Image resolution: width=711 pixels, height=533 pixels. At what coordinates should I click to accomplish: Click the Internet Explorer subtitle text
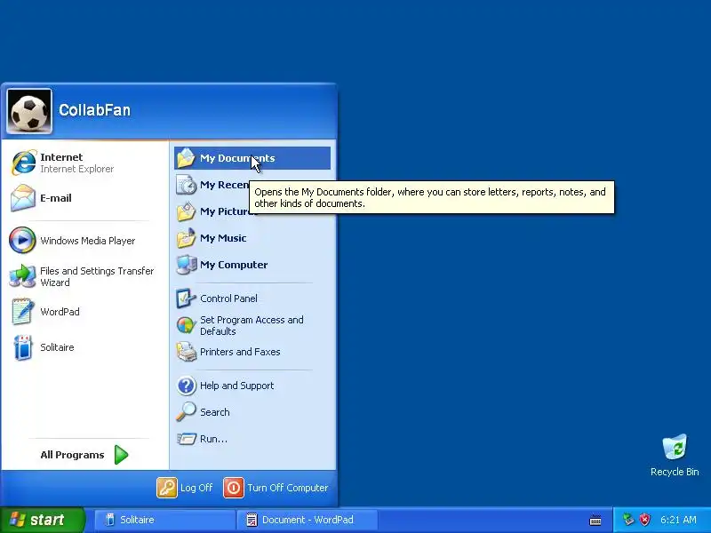coord(76,169)
